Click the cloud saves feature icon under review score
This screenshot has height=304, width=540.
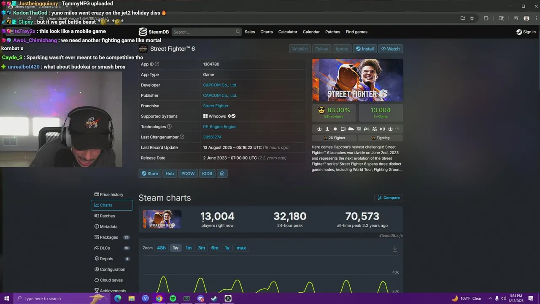click(x=351, y=129)
